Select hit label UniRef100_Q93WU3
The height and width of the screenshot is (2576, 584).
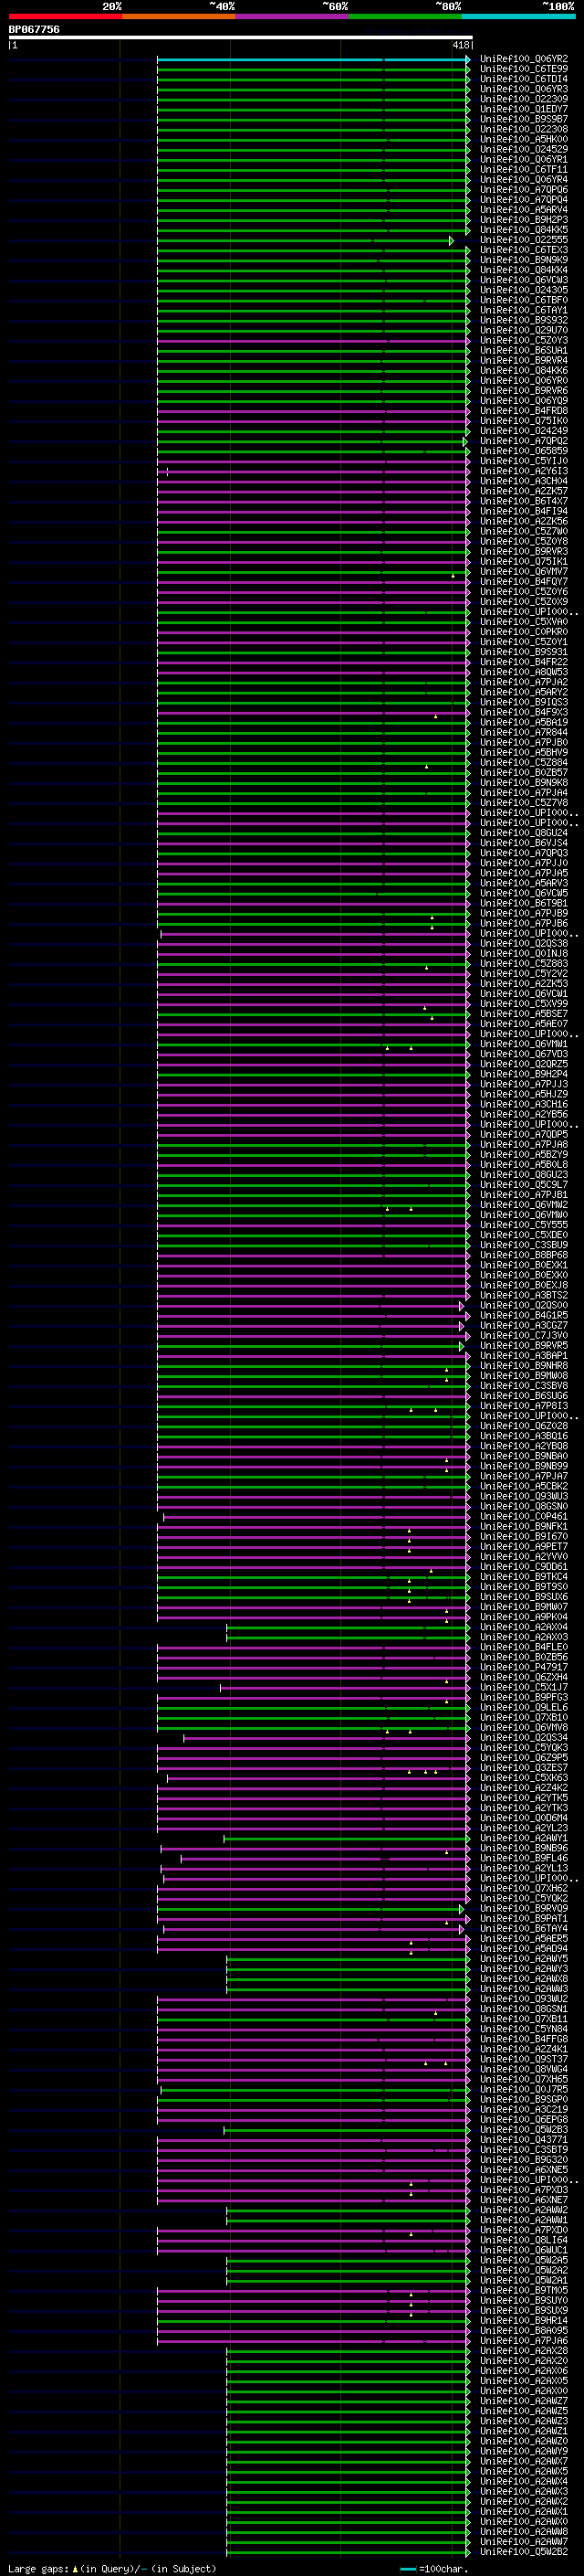point(524,1497)
